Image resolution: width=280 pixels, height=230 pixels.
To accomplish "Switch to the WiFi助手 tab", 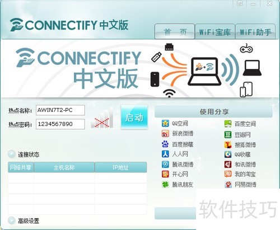I will coord(255,31).
